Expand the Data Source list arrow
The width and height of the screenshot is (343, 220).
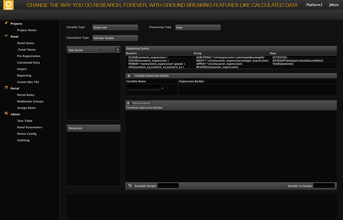tap(117, 50)
